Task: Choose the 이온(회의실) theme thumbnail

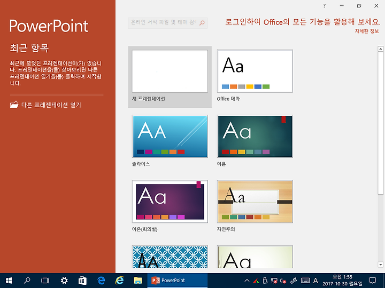Action: pos(170,201)
